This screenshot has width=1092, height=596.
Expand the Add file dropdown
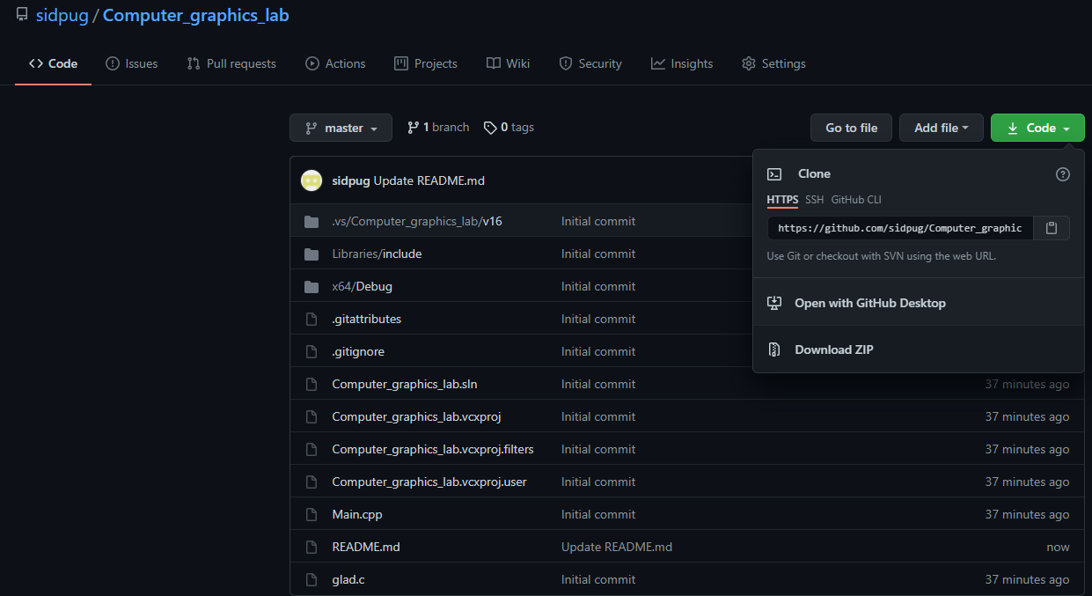941,128
